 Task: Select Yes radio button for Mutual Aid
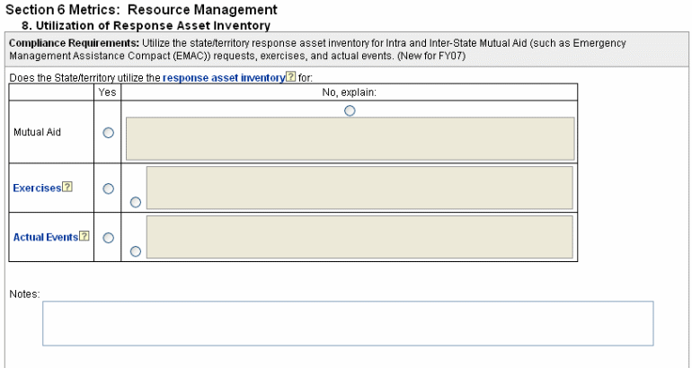point(109,132)
